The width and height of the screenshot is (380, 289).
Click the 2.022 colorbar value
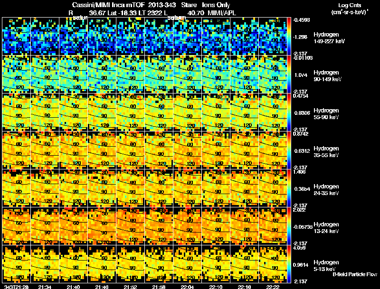point(299,210)
